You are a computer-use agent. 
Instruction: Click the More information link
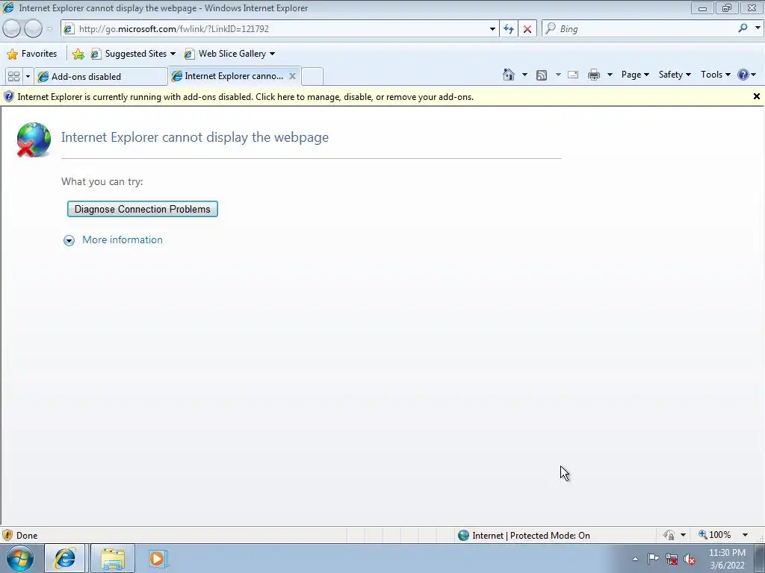coord(123,239)
